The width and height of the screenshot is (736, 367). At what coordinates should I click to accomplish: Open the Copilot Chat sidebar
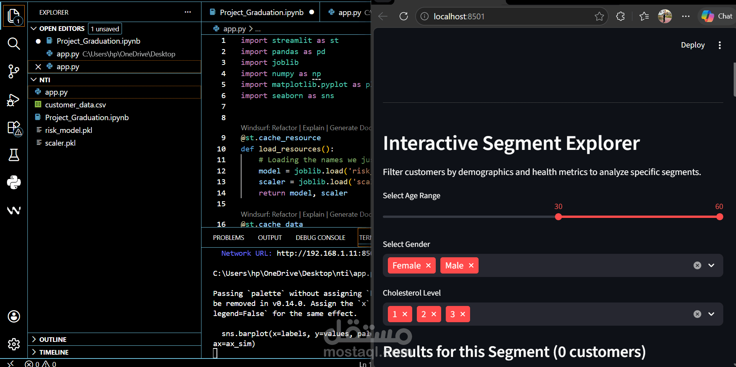pyautogui.click(x=717, y=16)
